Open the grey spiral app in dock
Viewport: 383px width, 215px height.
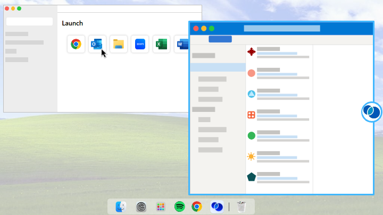(x=141, y=207)
